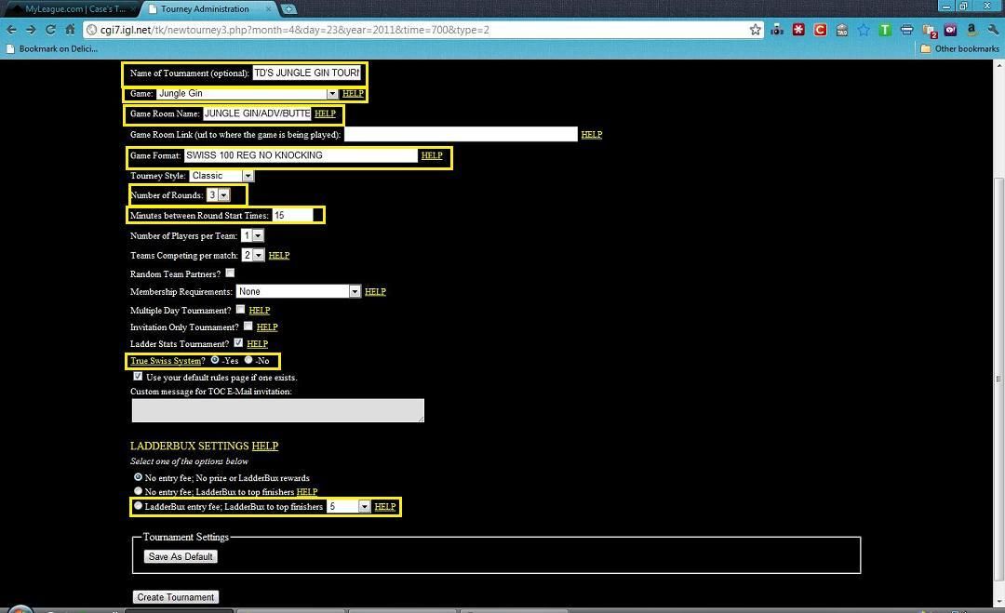Click the Name of Tournament text field
The image size is (1005, 613).
(x=307, y=73)
